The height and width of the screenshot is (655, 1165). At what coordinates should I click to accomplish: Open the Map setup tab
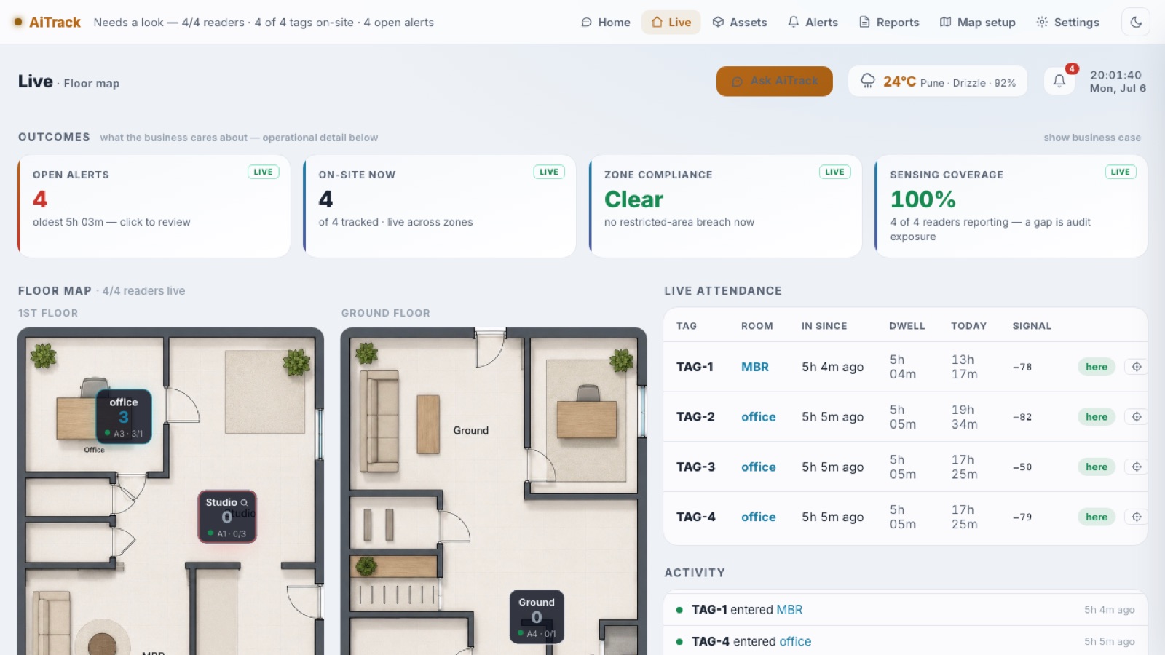coord(978,23)
